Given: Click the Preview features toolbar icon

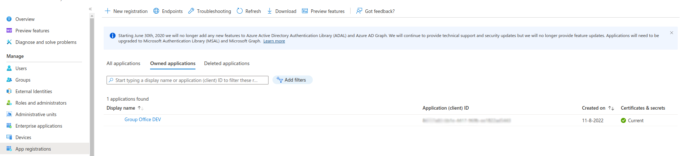Looking at the screenshot, I should click(x=305, y=11).
